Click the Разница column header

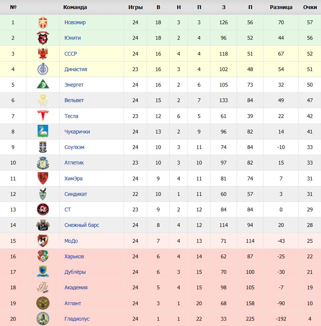click(281, 7)
